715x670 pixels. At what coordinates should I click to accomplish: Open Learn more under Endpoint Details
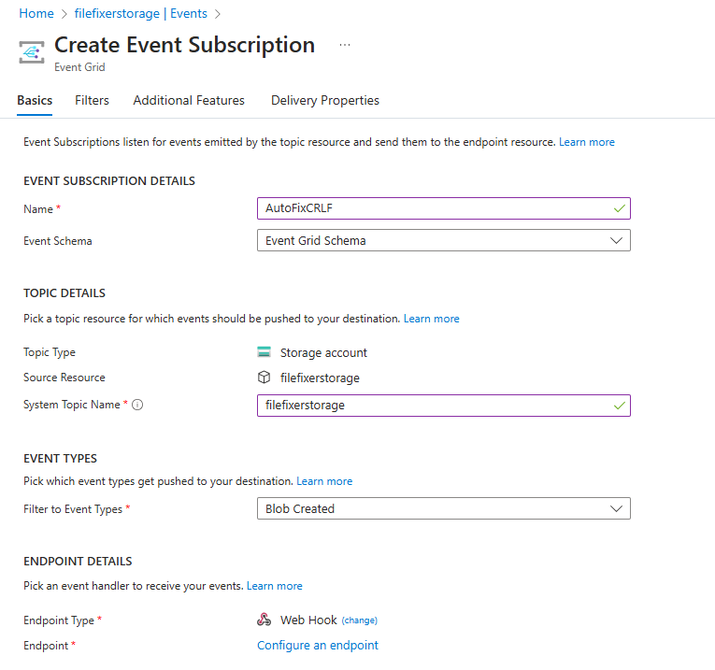[x=275, y=586]
